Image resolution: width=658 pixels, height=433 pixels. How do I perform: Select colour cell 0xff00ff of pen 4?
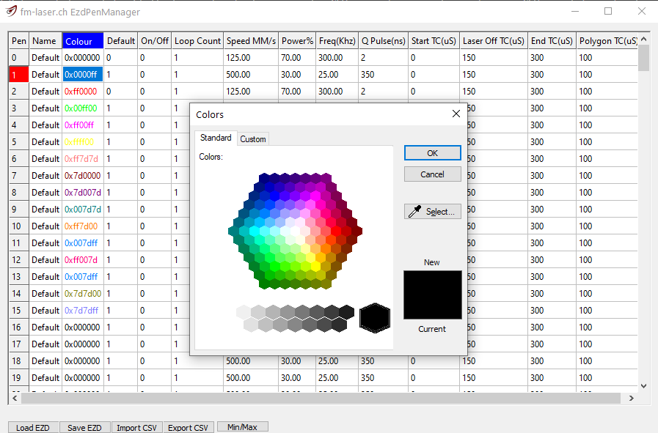(83, 125)
